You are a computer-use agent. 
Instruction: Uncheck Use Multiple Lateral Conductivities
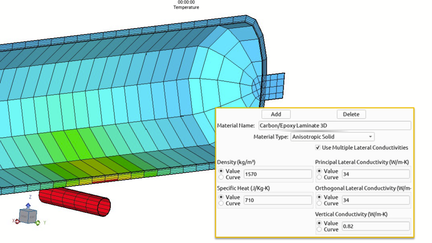pos(318,147)
